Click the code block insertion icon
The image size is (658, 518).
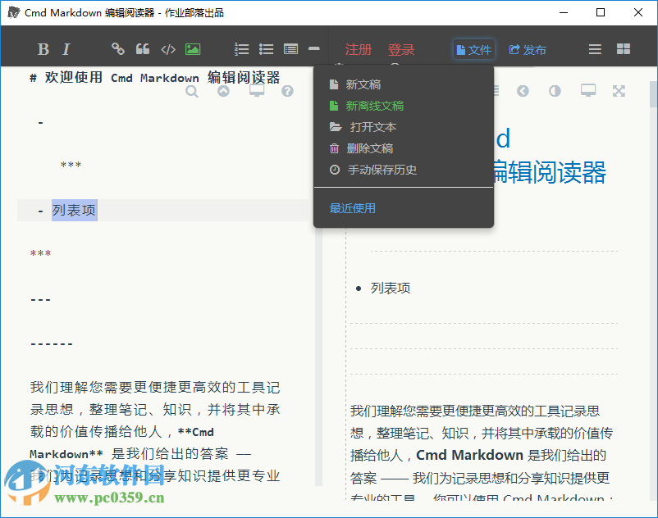click(x=168, y=49)
